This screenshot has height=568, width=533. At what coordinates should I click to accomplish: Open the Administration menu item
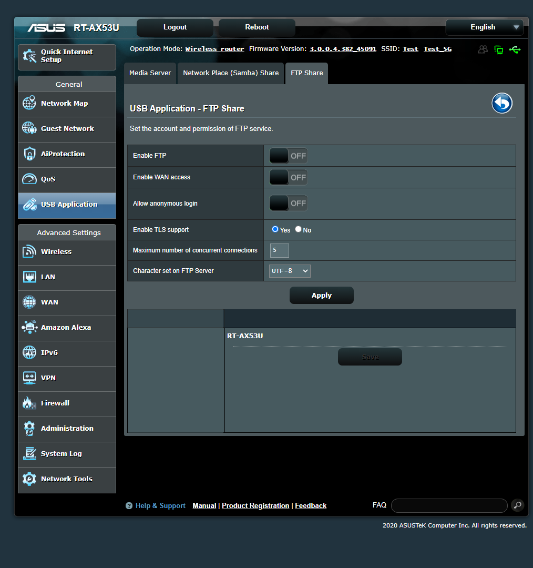pyautogui.click(x=67, y=429)
